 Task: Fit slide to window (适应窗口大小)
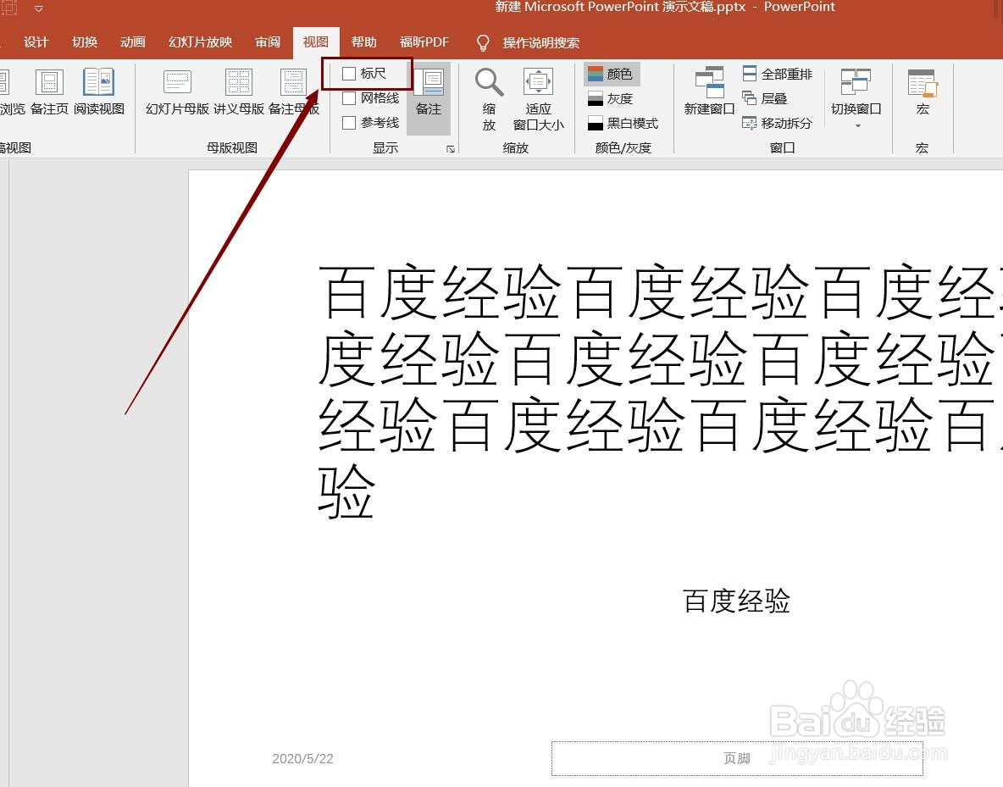[538, 99]
